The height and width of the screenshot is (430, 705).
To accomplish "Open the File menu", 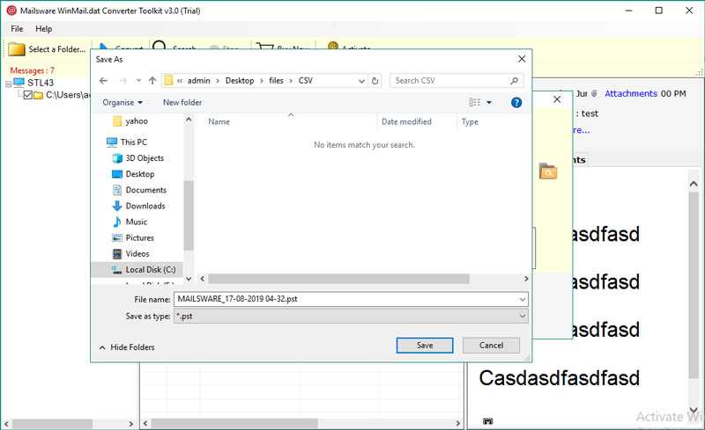I will (x=17, y=29).
